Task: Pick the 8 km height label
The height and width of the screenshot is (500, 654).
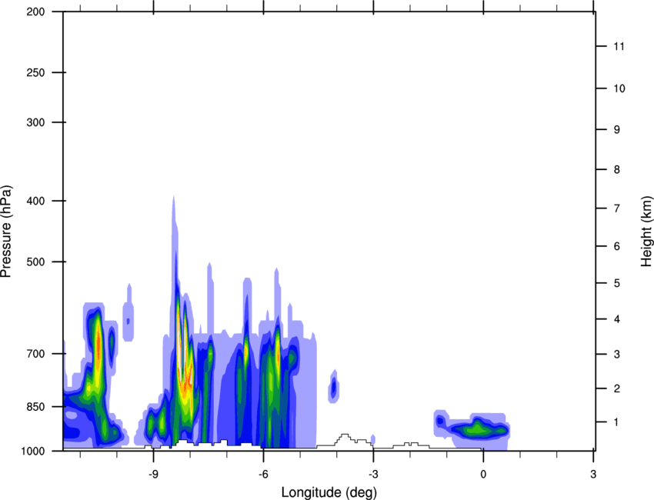Action: pyautogui.click(x=616, y=169)
